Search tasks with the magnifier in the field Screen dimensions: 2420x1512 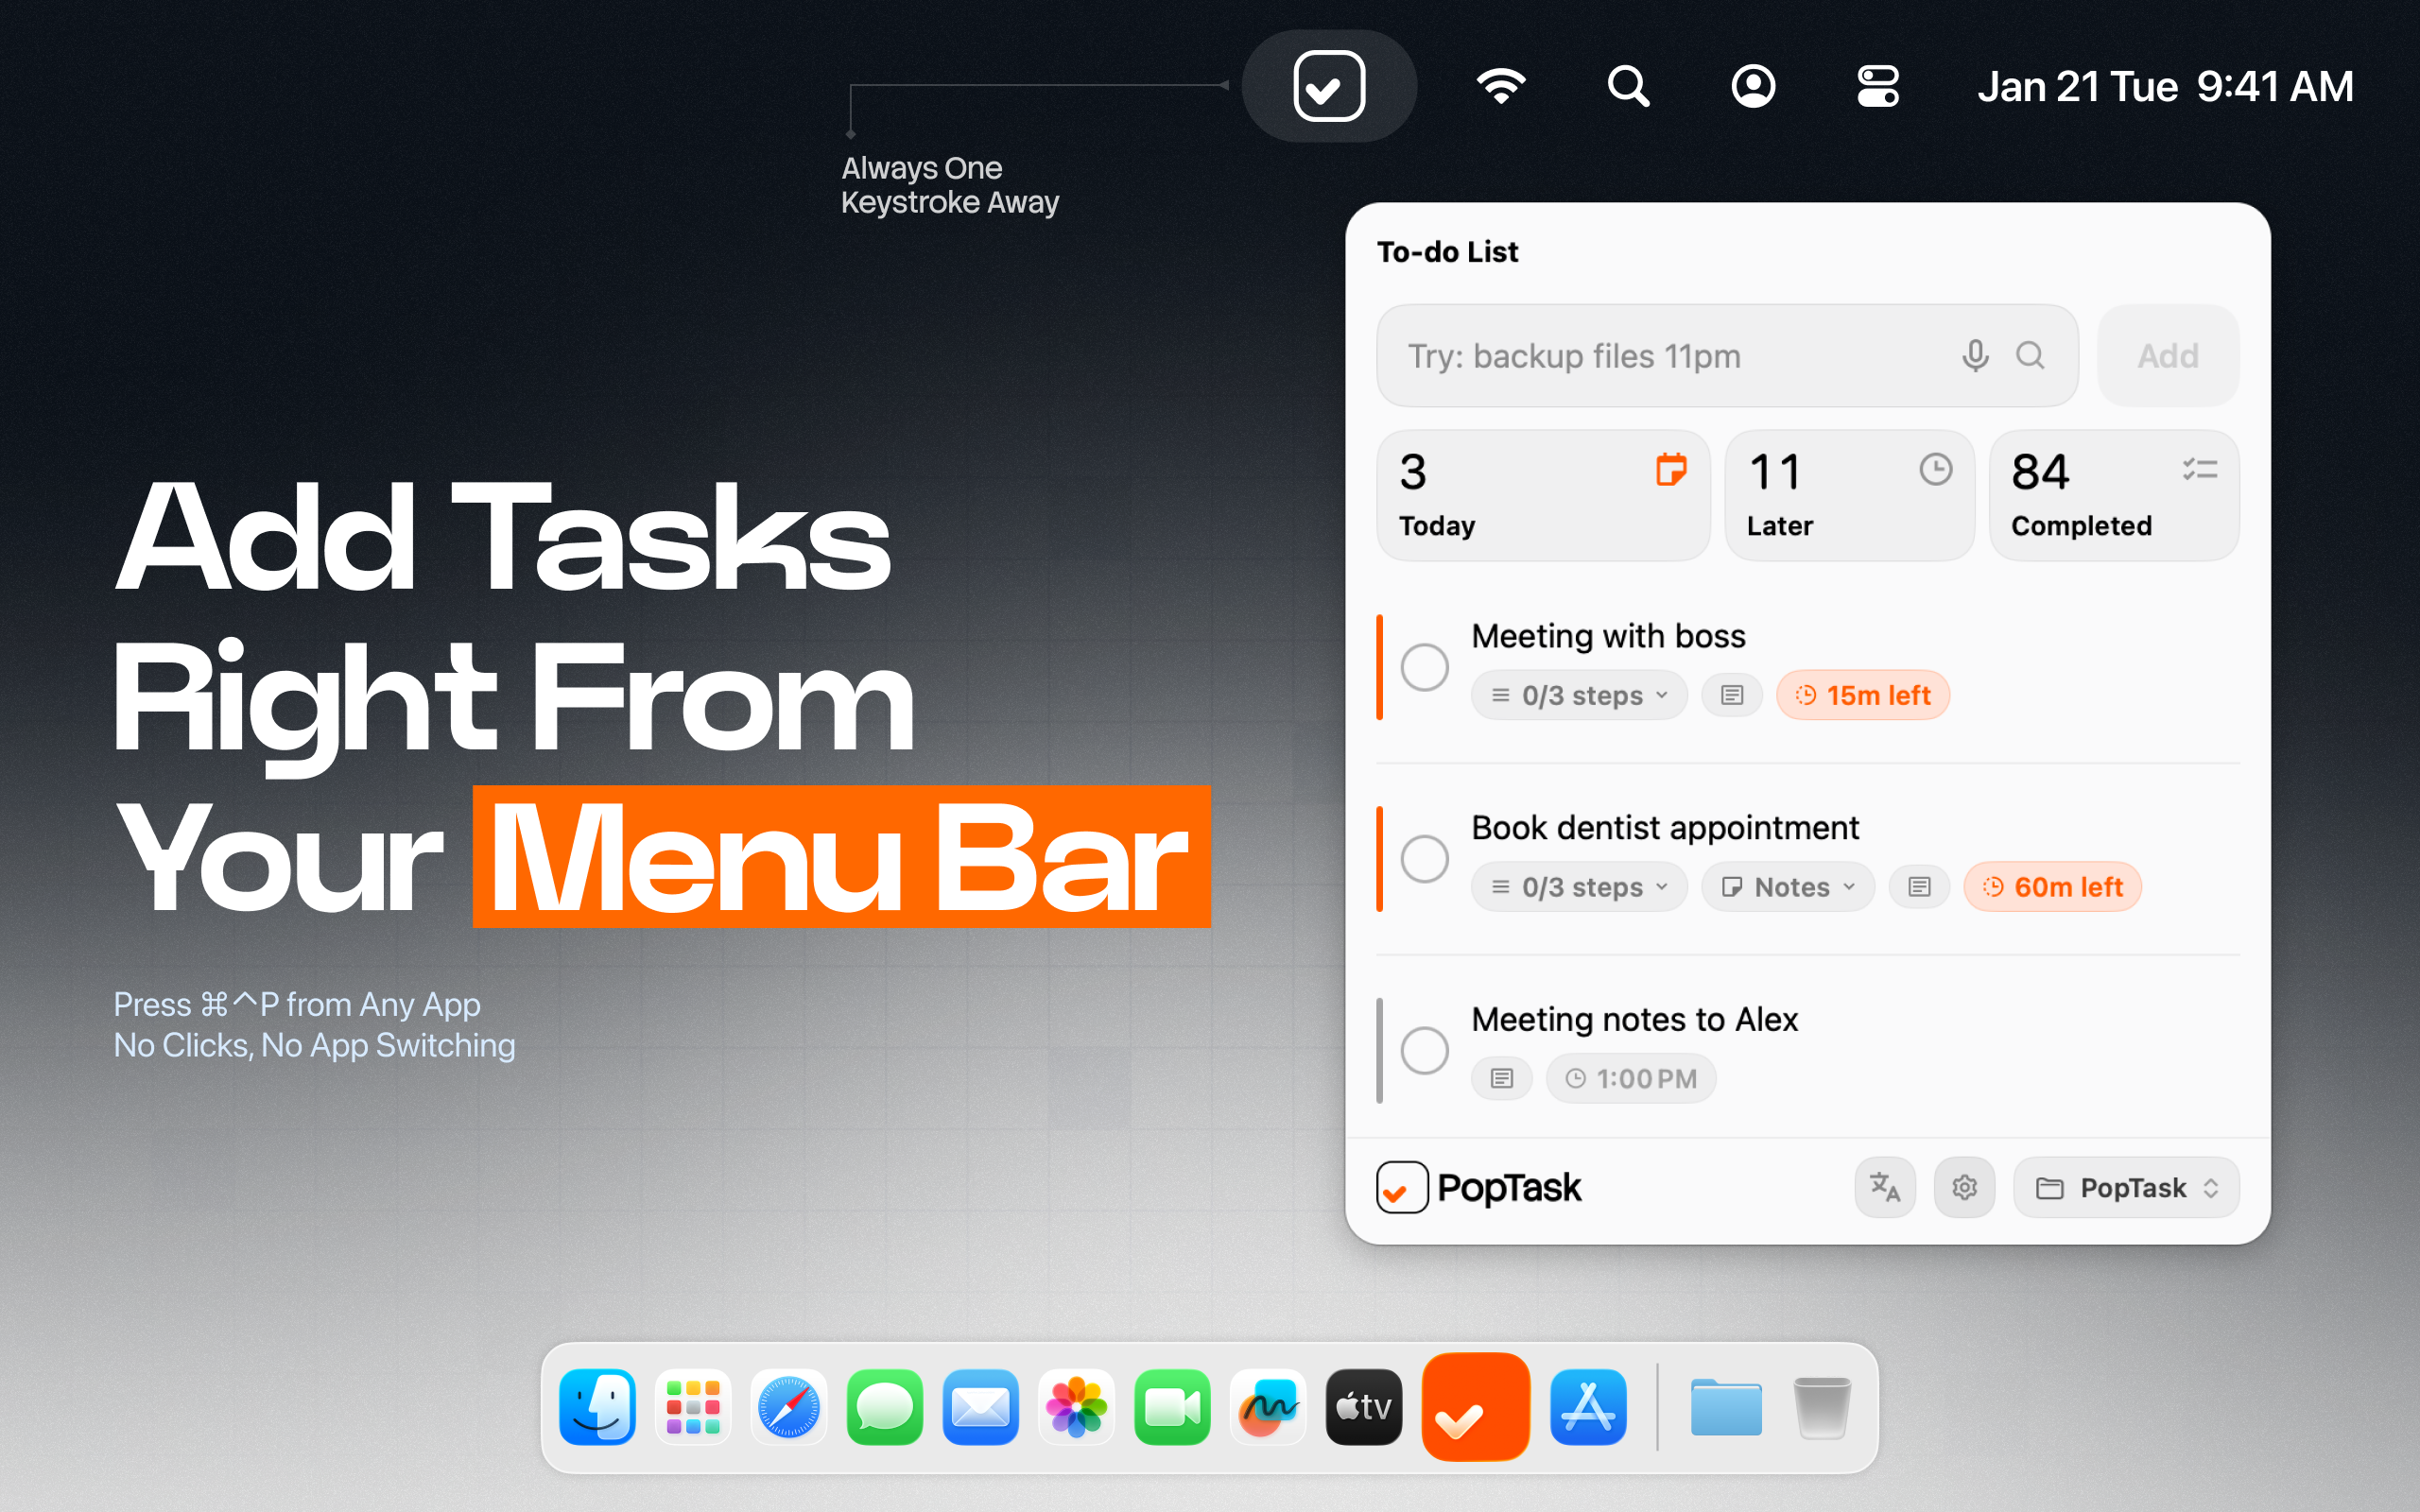point(2030,356)
